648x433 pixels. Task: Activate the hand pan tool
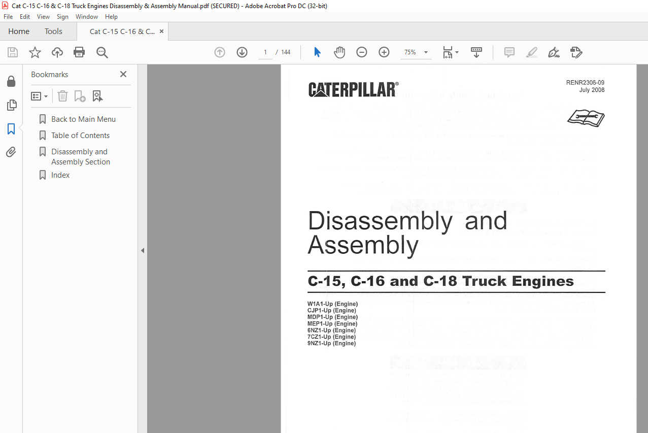tap(339, 52)
